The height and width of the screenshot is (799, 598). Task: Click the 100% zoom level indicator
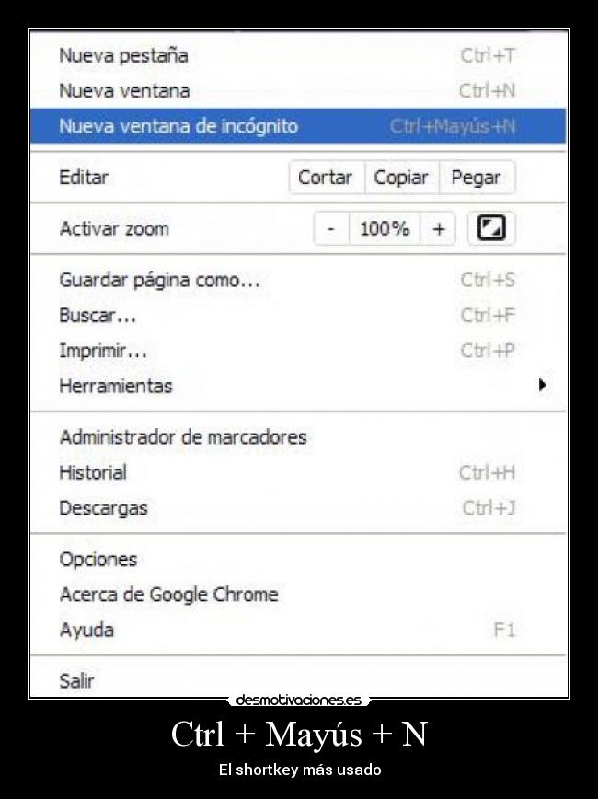385,228
